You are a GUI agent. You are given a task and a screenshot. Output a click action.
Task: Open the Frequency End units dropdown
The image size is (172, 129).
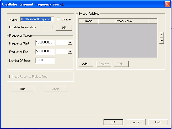click(70, 52)
